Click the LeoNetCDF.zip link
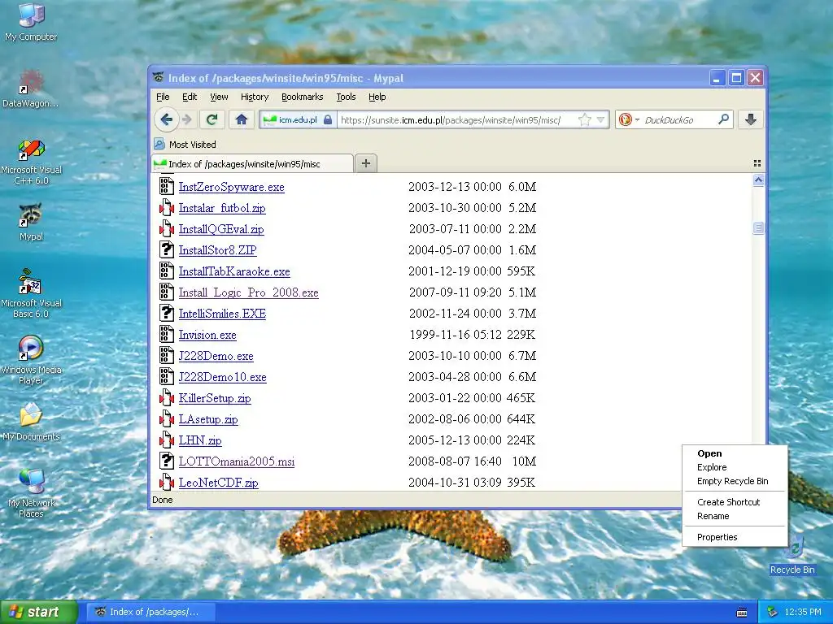This screenshot has width=833, height=624. [218, 483]
